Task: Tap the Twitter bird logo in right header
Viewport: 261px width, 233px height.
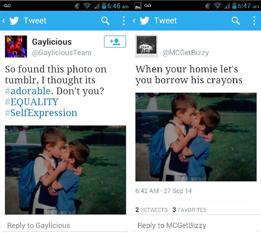Action: pos(144,21)
